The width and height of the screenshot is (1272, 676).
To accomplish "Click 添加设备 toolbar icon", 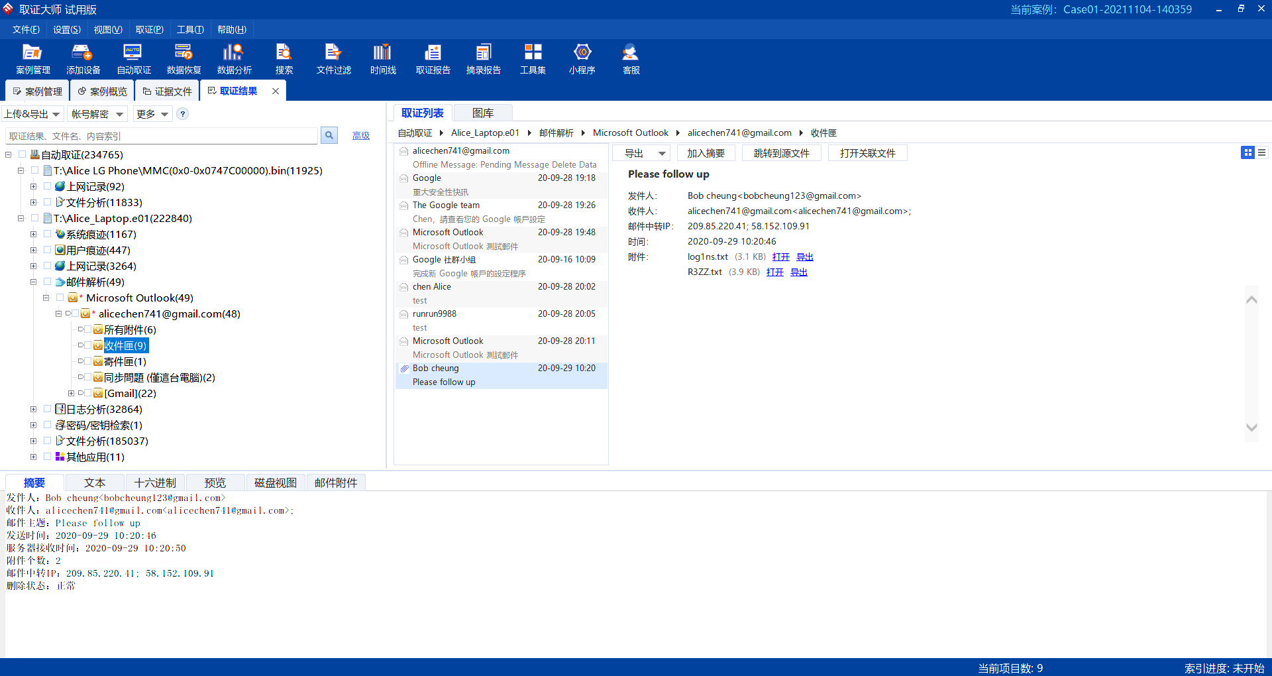I will coord(83,59).
